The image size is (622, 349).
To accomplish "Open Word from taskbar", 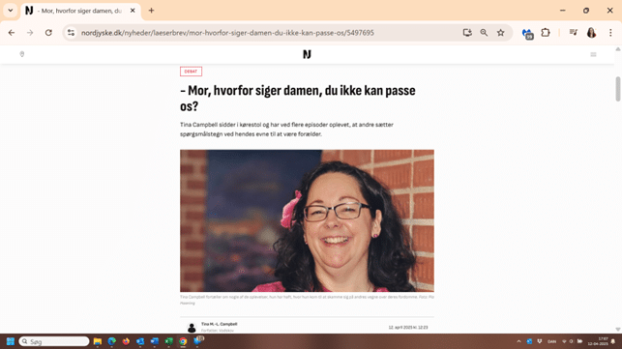I will pos(155,341).
